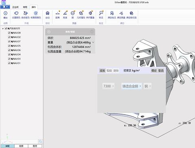Select the NAUO1 tree item label
The image size is (195, 148).
pyautogui.click(x=16, y=63)
